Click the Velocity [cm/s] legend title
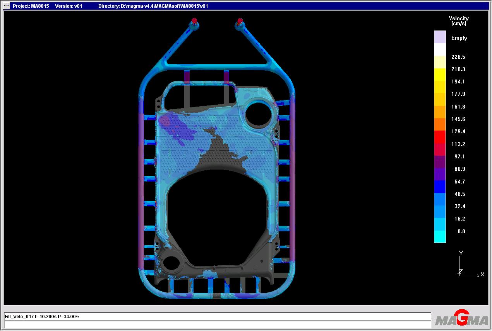The width and height of the screenshot is (492, 331). (459, 21)
